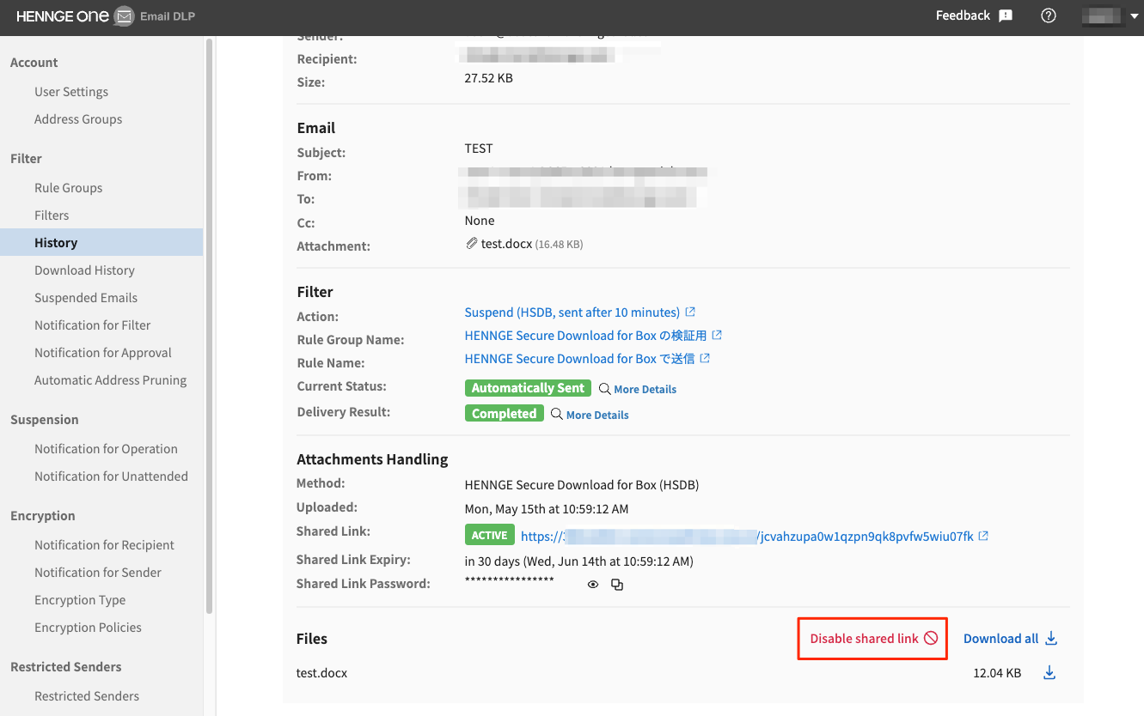This screenshot has height=716, width=1144.
Task: Click test.docx in the Files list
Action: click(x=322, y=673)
